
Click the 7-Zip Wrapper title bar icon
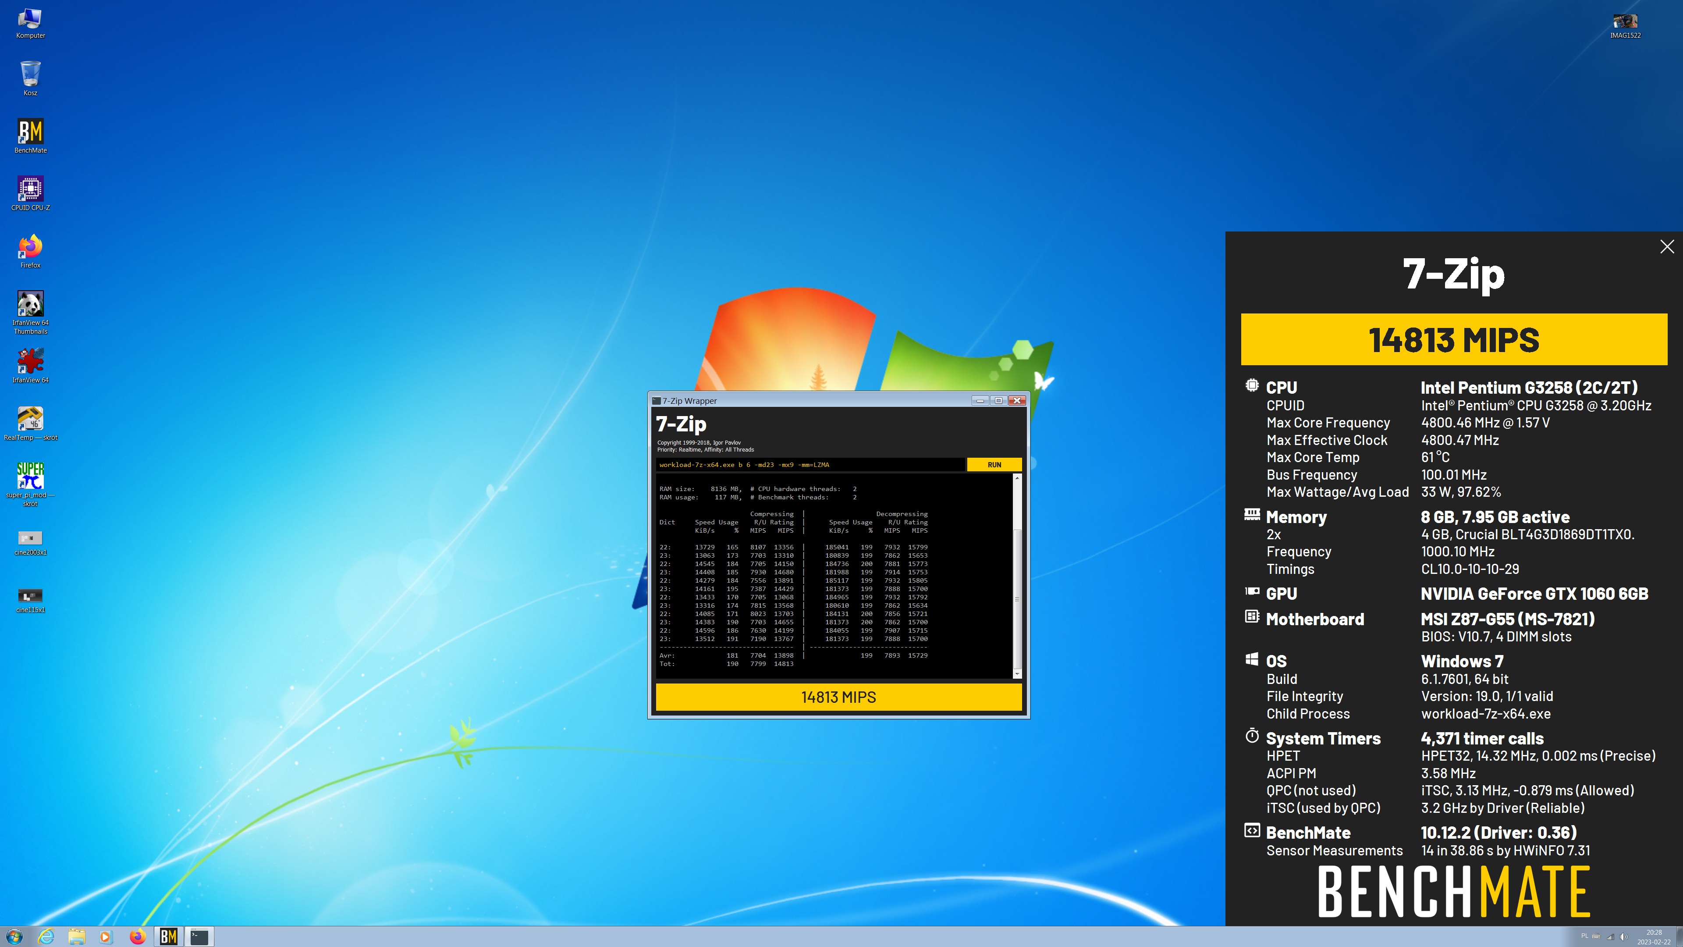[656, 401]
